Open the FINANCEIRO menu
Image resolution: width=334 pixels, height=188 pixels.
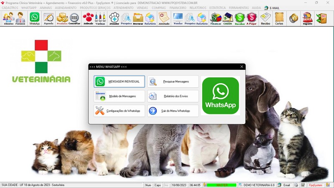[x=178, y=8]
